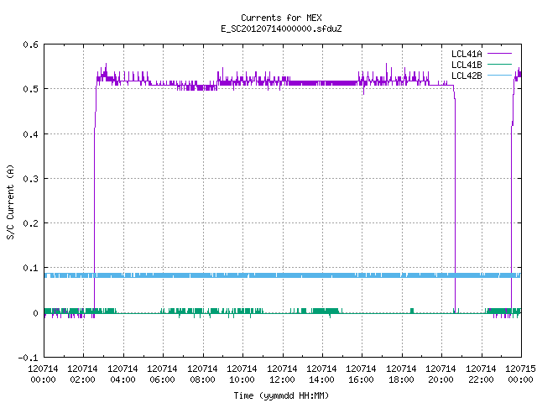
Task: Click the x-axis tick '120714 22:00'
Action: coord(481,374)
